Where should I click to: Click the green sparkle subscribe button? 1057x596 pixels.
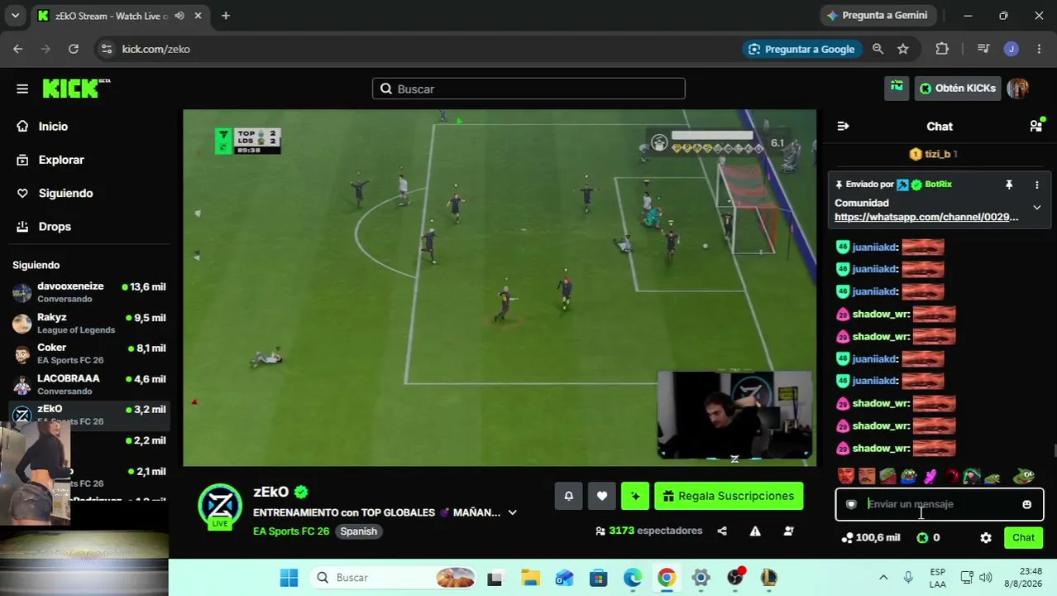coord(635,496)
